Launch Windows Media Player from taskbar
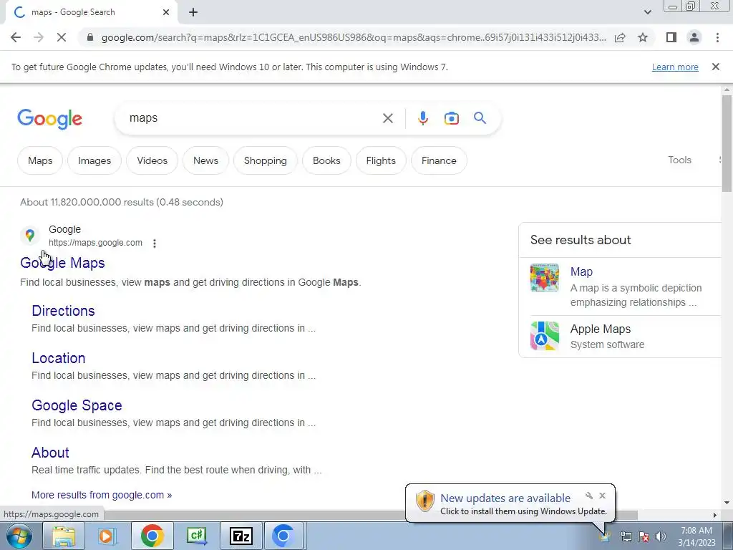 tap(107, 536)
